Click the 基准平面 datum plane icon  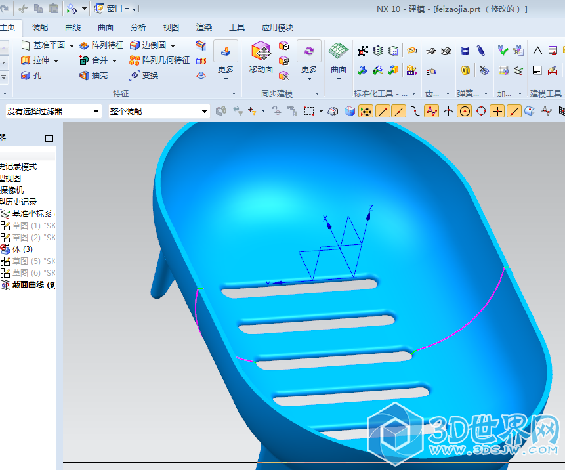point(26,45)
